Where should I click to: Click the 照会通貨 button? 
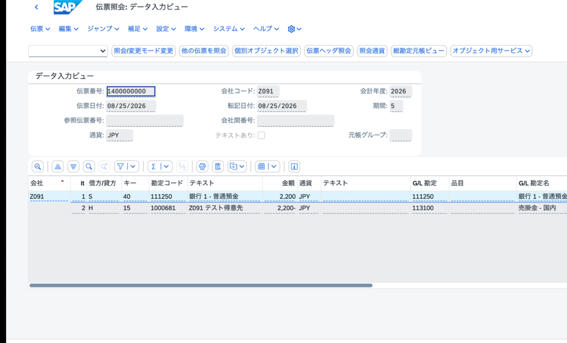(372, 51)
